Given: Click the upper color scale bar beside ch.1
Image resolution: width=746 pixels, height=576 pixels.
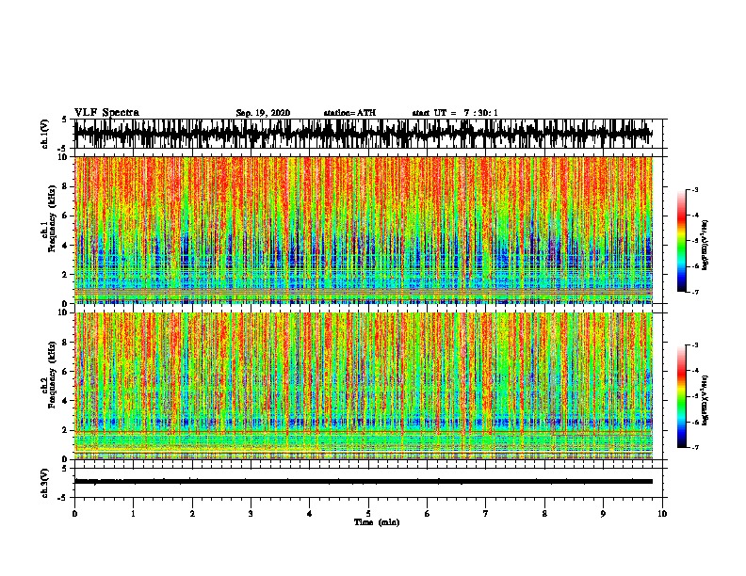Looking at the screenshot, I should (x=681, y=241).
